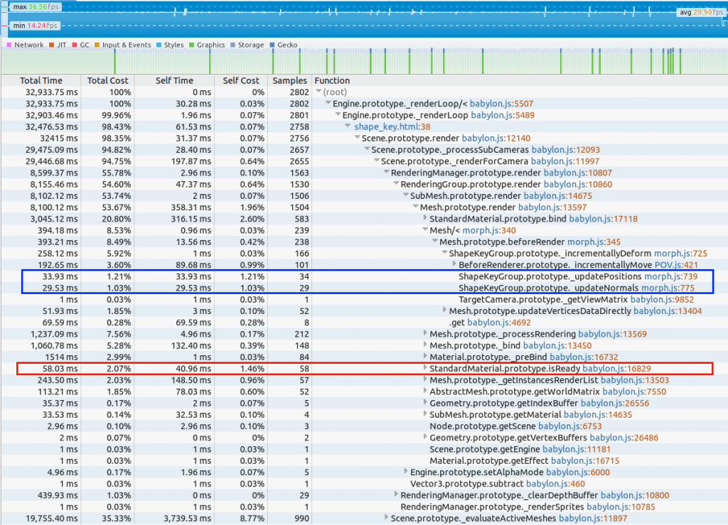
Task: Collapse the (root) call tree node
Action: click(318, 92)
